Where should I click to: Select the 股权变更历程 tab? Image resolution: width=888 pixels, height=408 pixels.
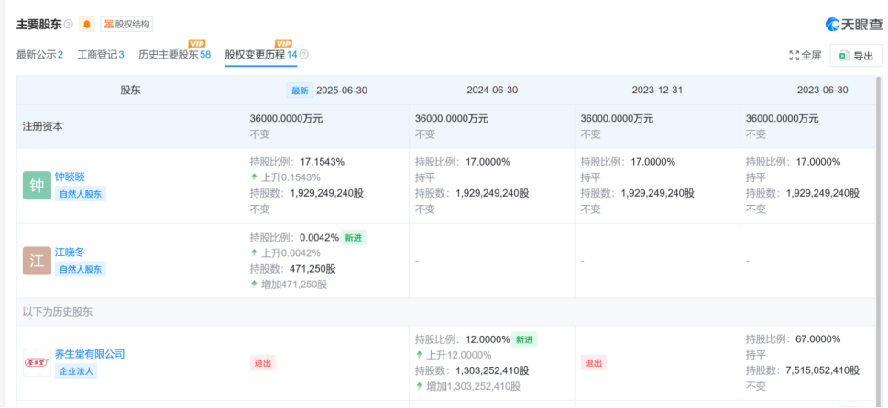click(x=260, y=55)
